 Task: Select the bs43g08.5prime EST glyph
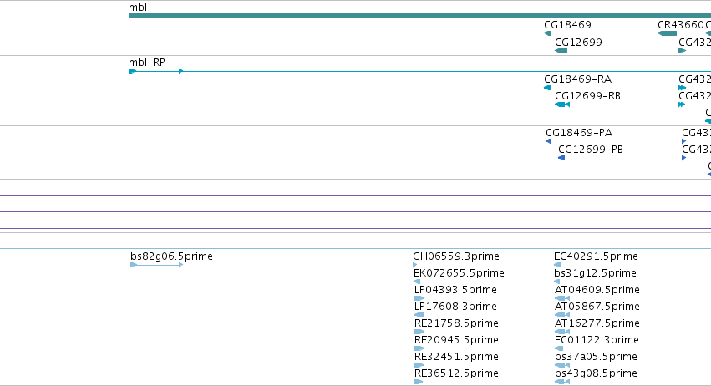coord(562,382)
